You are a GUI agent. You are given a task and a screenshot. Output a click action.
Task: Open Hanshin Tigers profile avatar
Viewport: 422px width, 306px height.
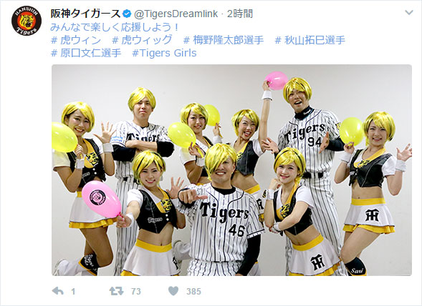point(27,21)
